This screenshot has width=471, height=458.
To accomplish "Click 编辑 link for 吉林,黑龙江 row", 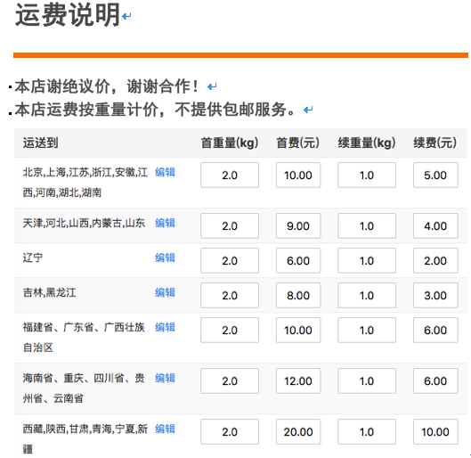I will click(165, 292).
